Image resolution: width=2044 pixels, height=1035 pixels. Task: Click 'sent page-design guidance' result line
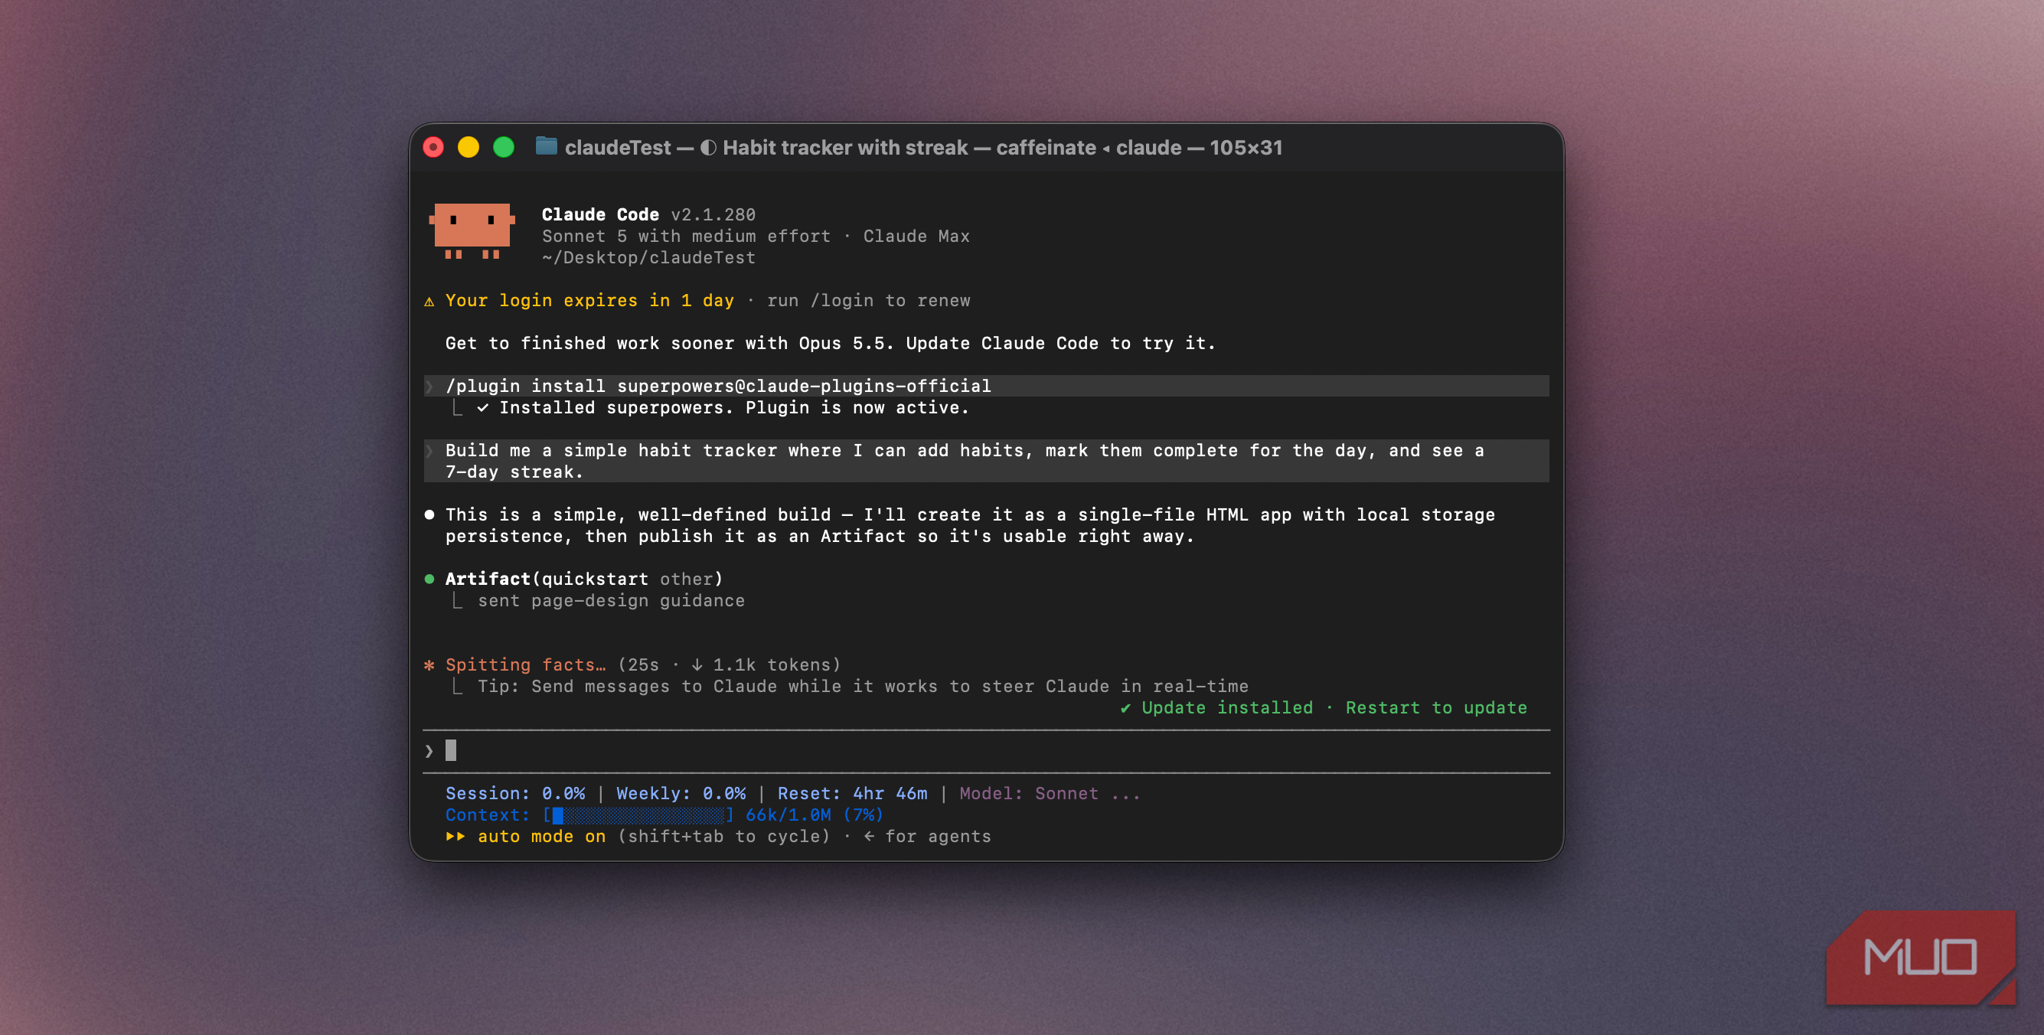tap(611, 600)
